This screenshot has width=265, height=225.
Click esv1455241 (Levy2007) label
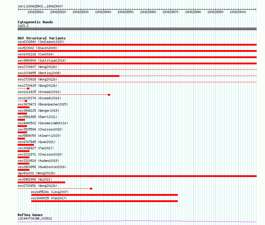[50, 192]
